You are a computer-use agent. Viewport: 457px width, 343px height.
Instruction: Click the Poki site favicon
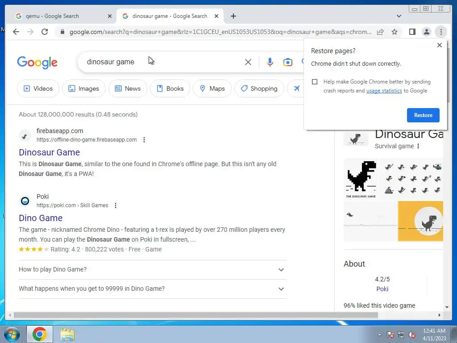(25, 201)
